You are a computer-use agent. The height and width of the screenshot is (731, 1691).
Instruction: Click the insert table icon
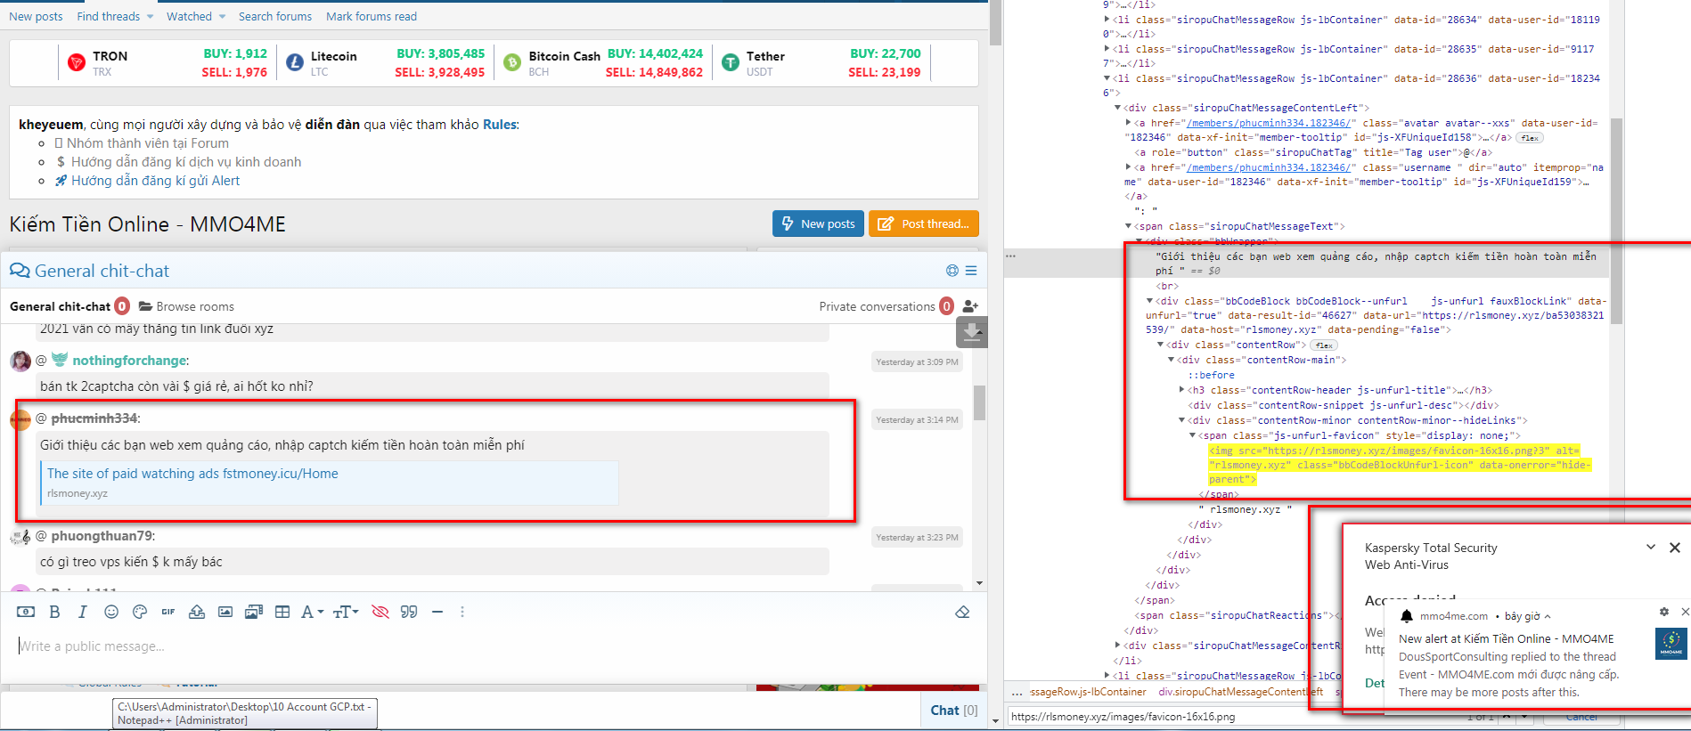tap(282, 612)
